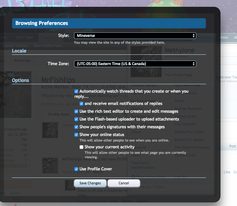This screenshot has width=237, height=206.
Task: Toggle rich text editor checkbox
Action: (x=76, y=111)
